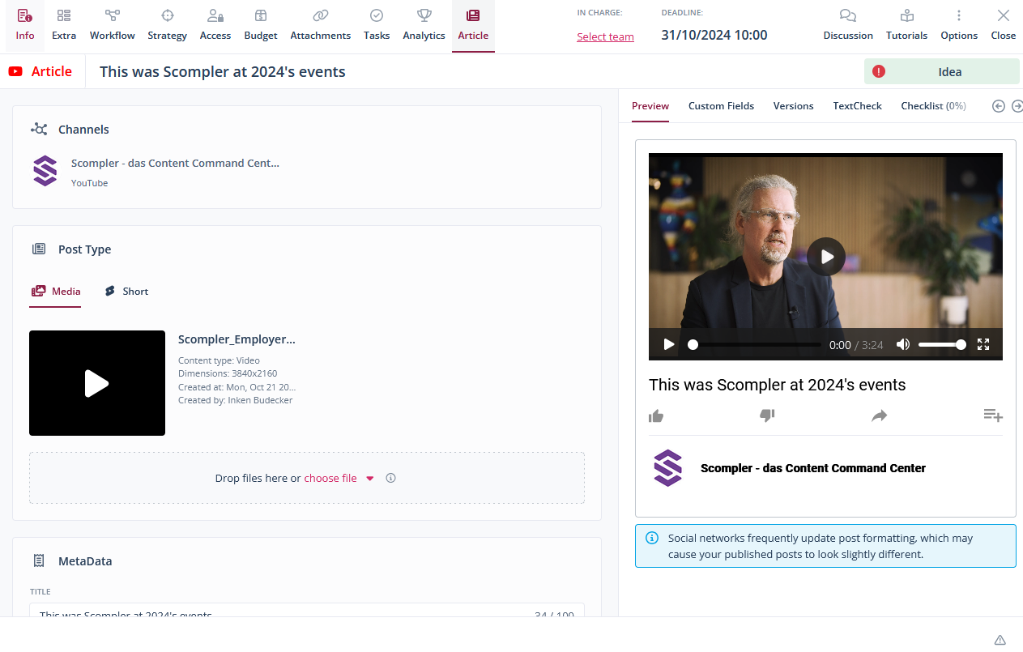The image size is (1023, 652).
Task: Open the Budget section icon
Action: click(260, 16)
